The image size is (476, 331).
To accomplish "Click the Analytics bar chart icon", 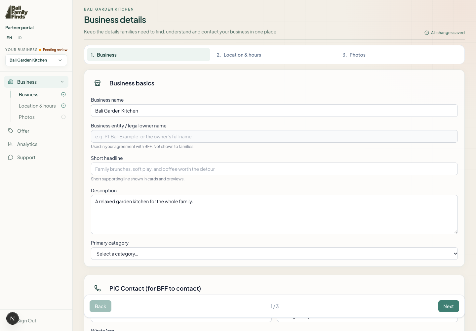I will tap(11, 144).
